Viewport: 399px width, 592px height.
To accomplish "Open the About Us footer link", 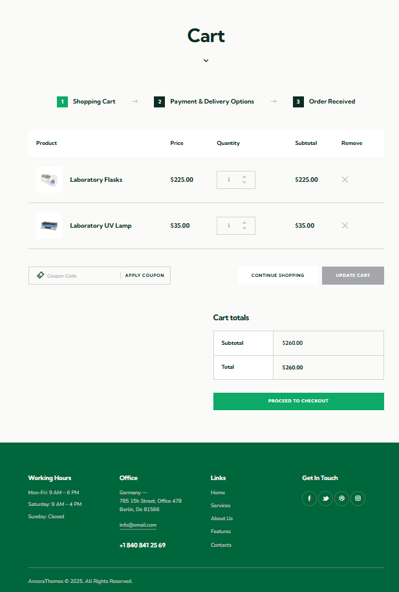I will (222, 518).
